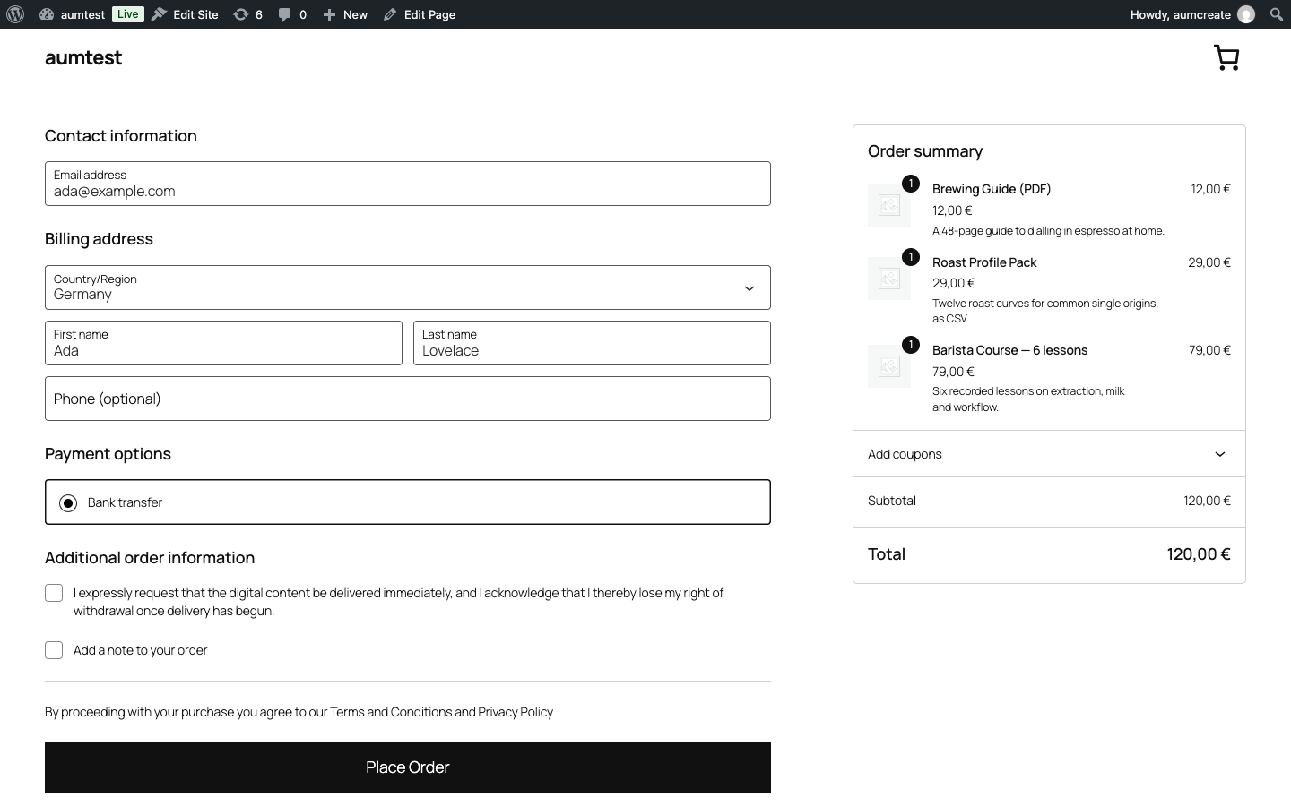
Task: Click the Subtotal label
Action: [x=892, y=501]
